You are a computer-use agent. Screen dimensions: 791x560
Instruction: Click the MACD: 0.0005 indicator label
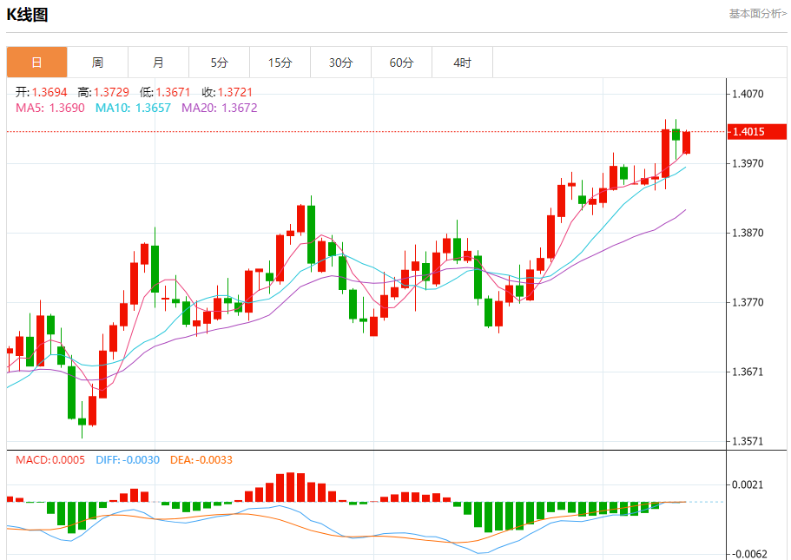click(50, 459)
